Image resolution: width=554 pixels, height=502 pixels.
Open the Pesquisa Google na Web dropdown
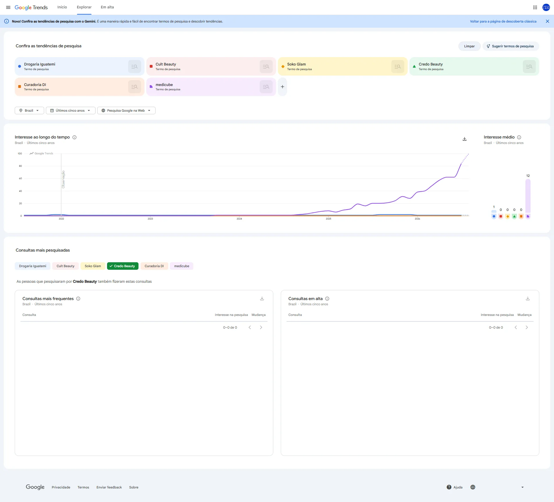126,110
